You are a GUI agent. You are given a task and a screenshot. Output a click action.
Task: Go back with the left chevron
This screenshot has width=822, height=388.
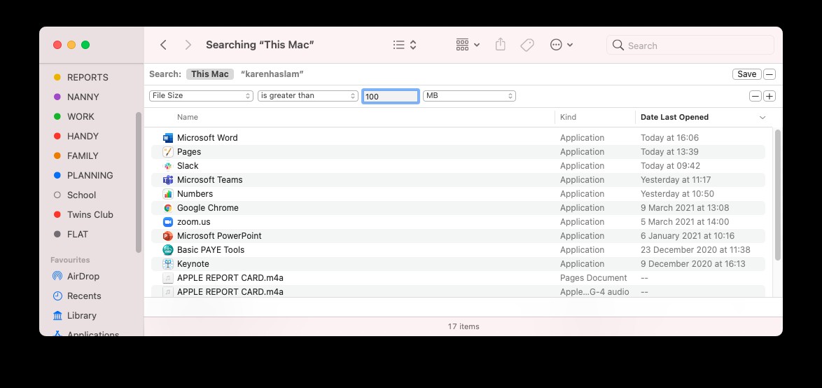click(164, 45)
